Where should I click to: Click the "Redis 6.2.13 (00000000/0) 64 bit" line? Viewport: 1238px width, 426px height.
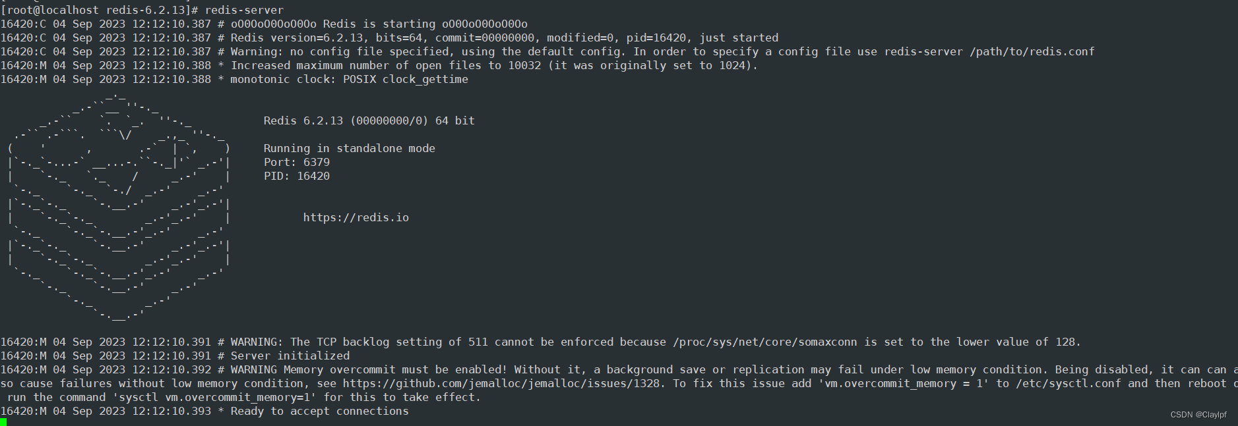[x=369, y=120]
